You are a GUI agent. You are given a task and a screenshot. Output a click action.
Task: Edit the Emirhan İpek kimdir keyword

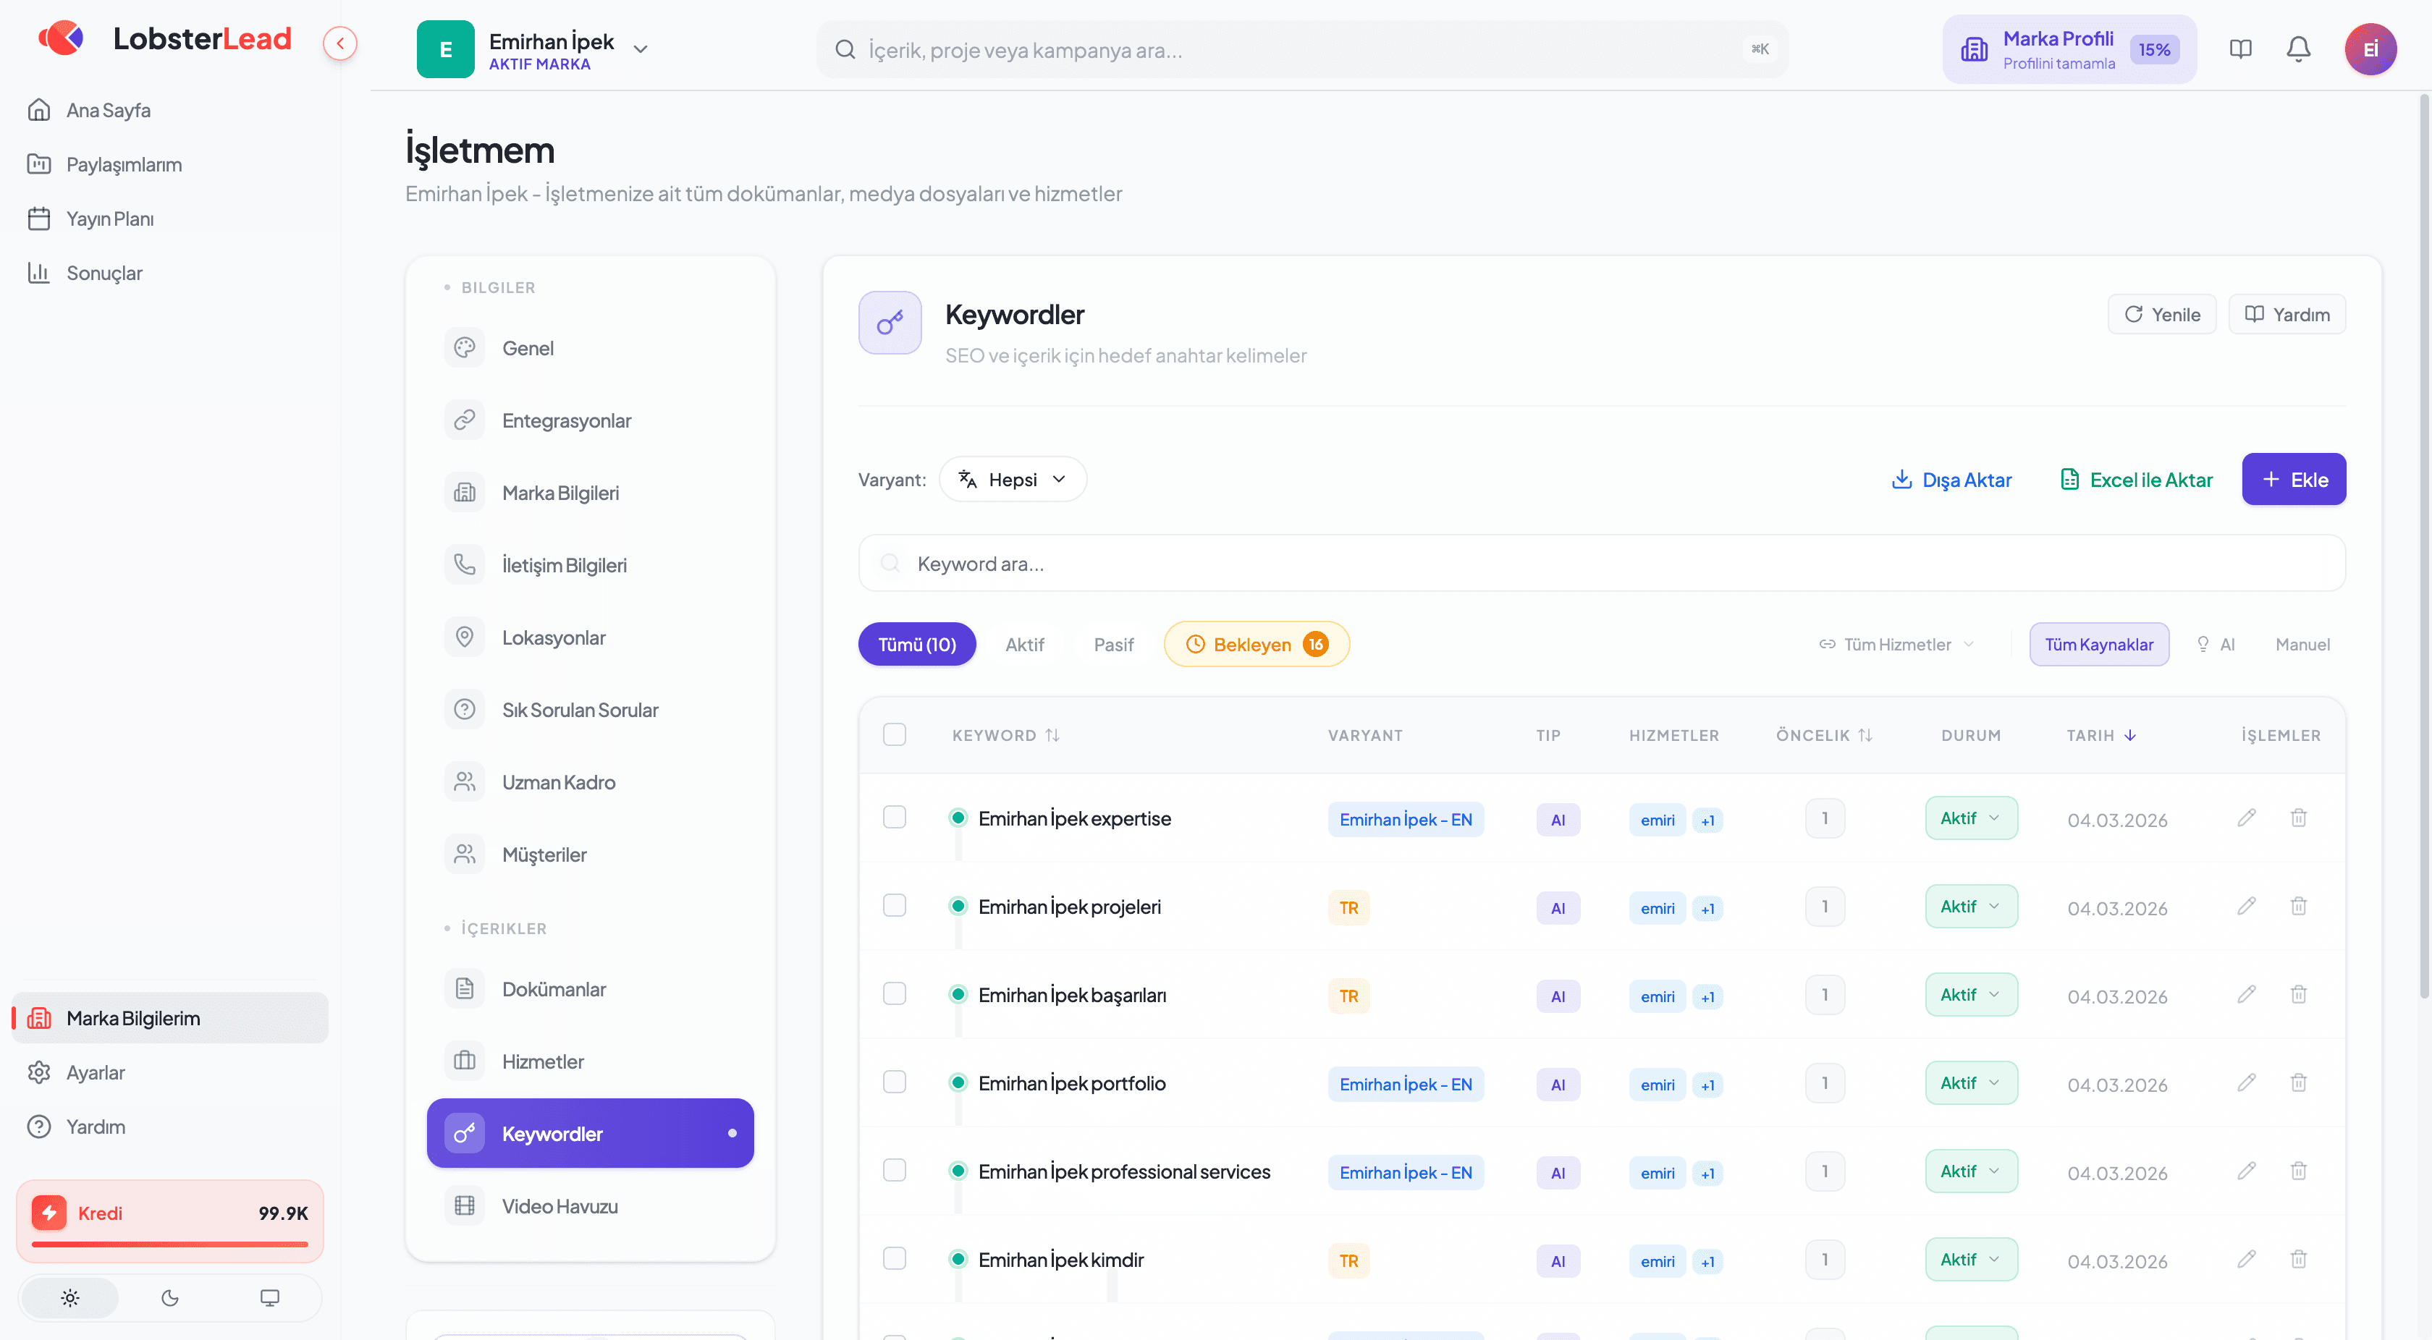[x=2246, y=1259]
